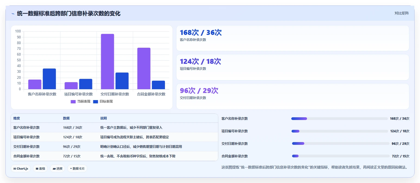Image resolution: width=420 pixels, height=183 pixels.
Task: Toggle the 当前表现 legend color box
Action: click(x=73, y=101)
